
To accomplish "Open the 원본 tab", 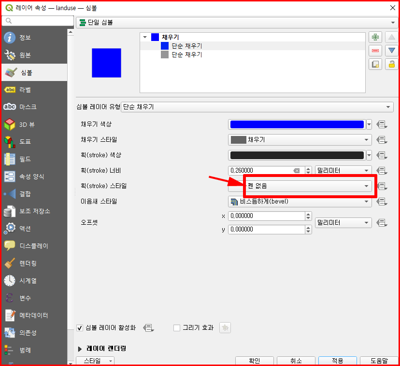I will [x=34, y=55].
